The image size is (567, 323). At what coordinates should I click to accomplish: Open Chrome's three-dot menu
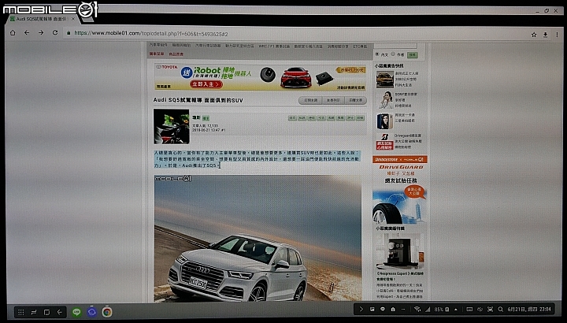pyautogui.click(x=557, y=35)
